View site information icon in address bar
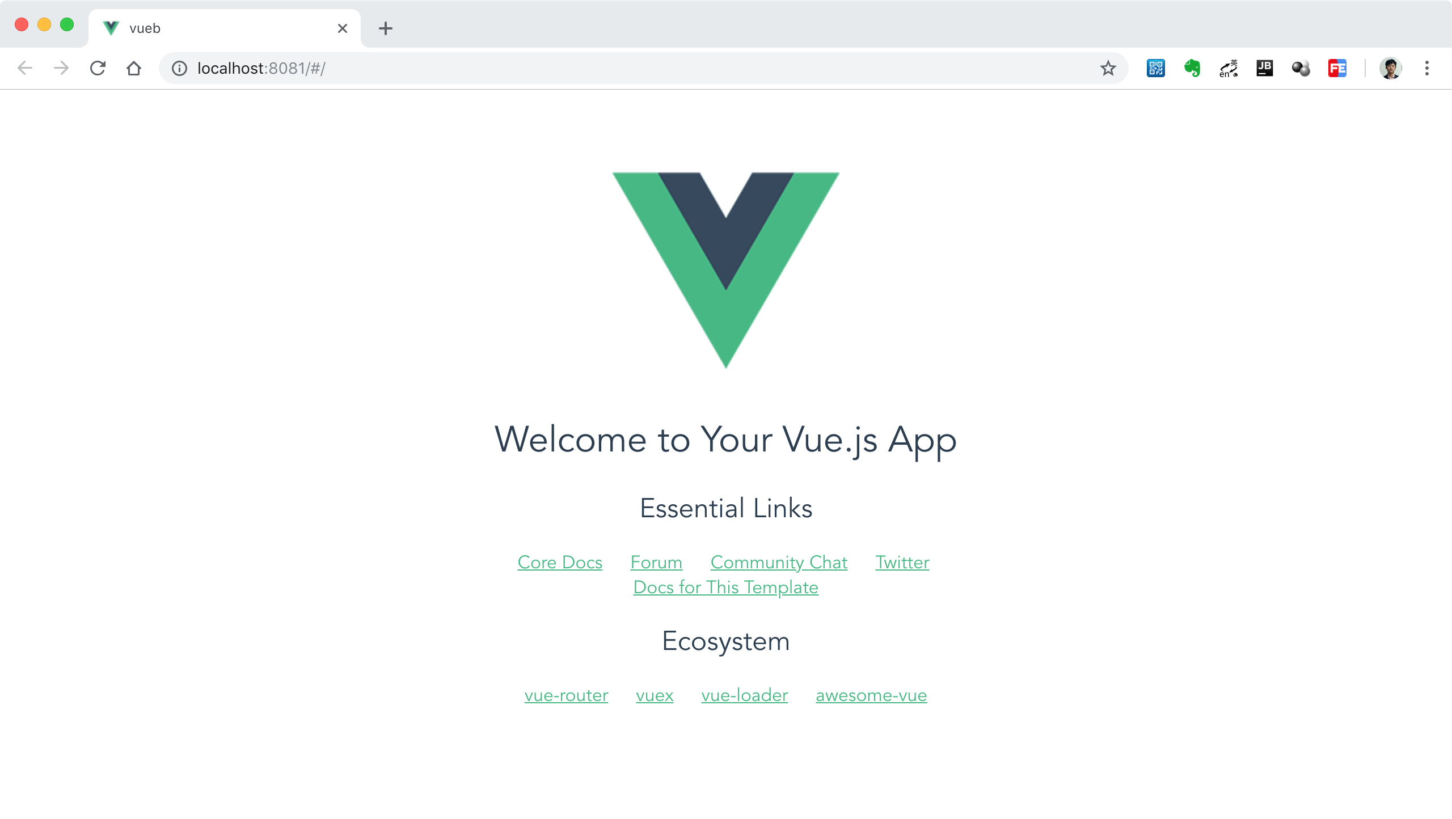The height and width of the screenshot is (819, 1452). 179,68
